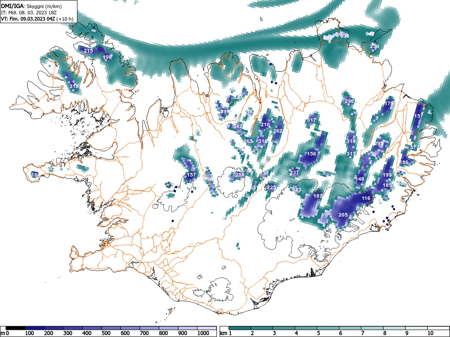Select the dark teal 1–2 km legend swatch
450x337 pixels.
pyautogui.click(x=240, y=328)
